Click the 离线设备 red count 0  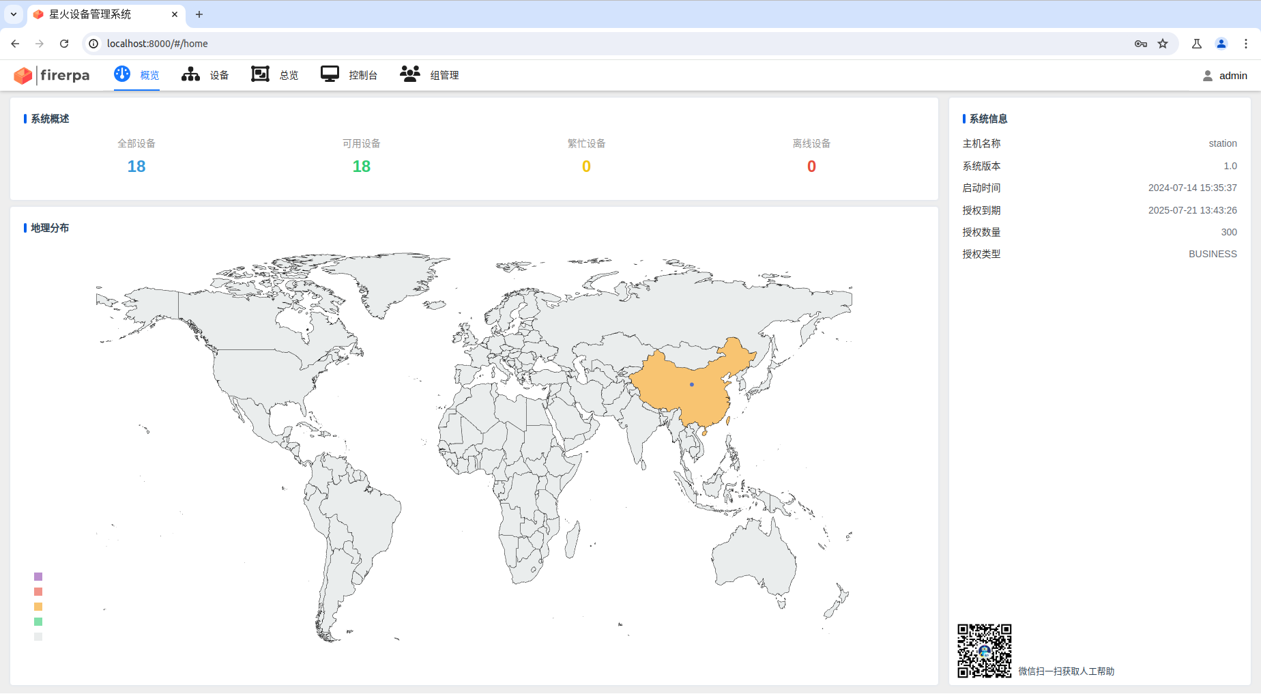pyautogui.click(x=811, y=167)
